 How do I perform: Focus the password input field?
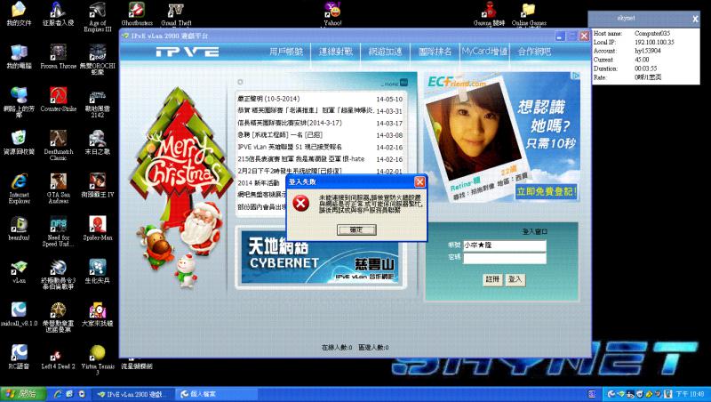[504, 258]
